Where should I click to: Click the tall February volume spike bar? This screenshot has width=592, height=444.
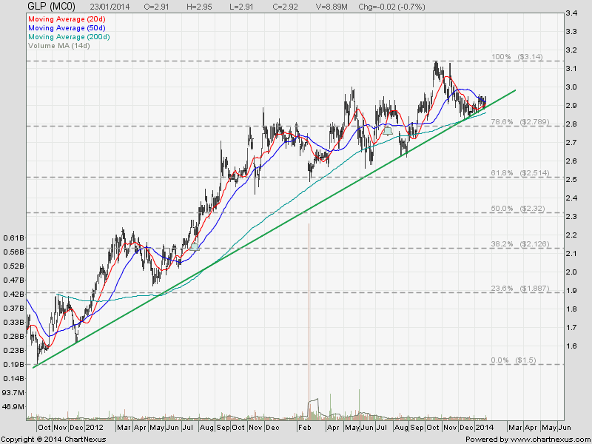tap(309, 321)
